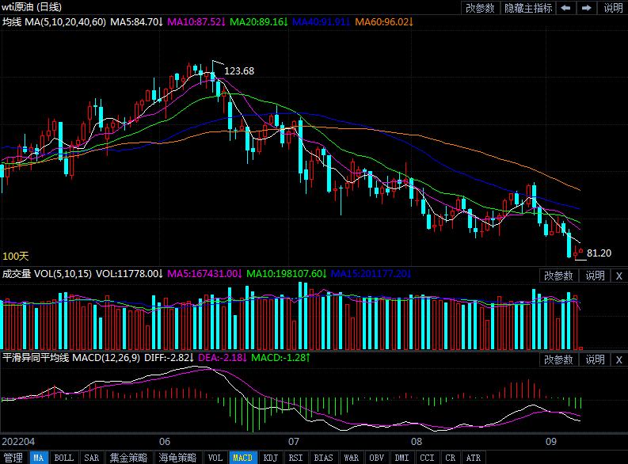Viewport: 628px width, 464px height.
Task: Select the BOLL indicator tab
Action: [63, 458]
